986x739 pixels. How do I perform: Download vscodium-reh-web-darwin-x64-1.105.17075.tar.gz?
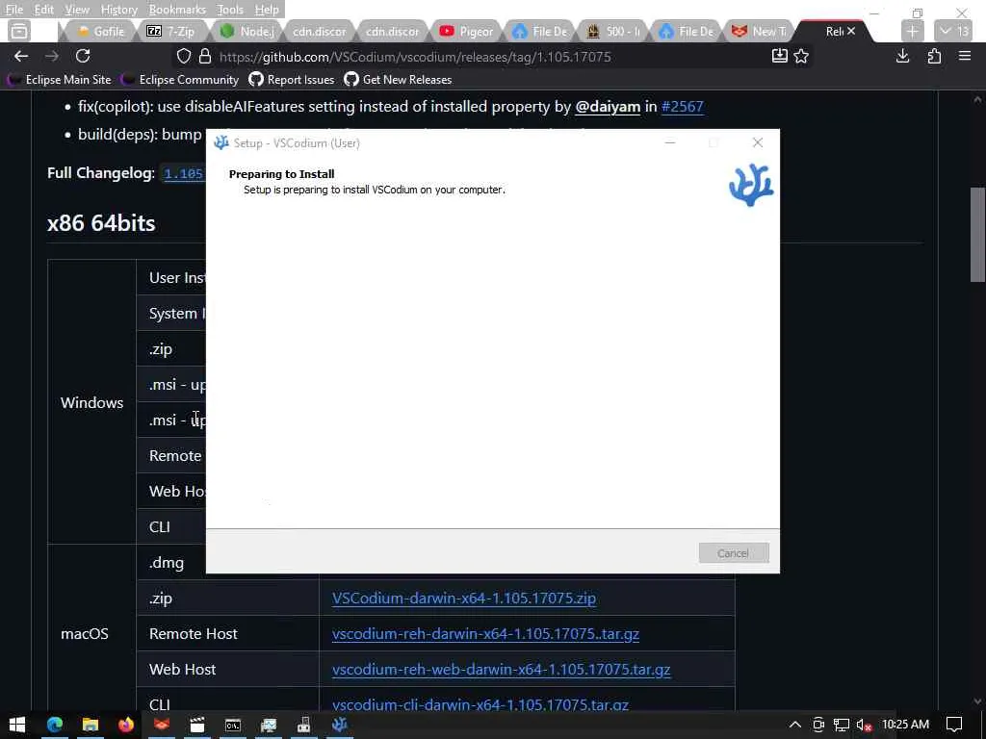[x=501, y=670]
